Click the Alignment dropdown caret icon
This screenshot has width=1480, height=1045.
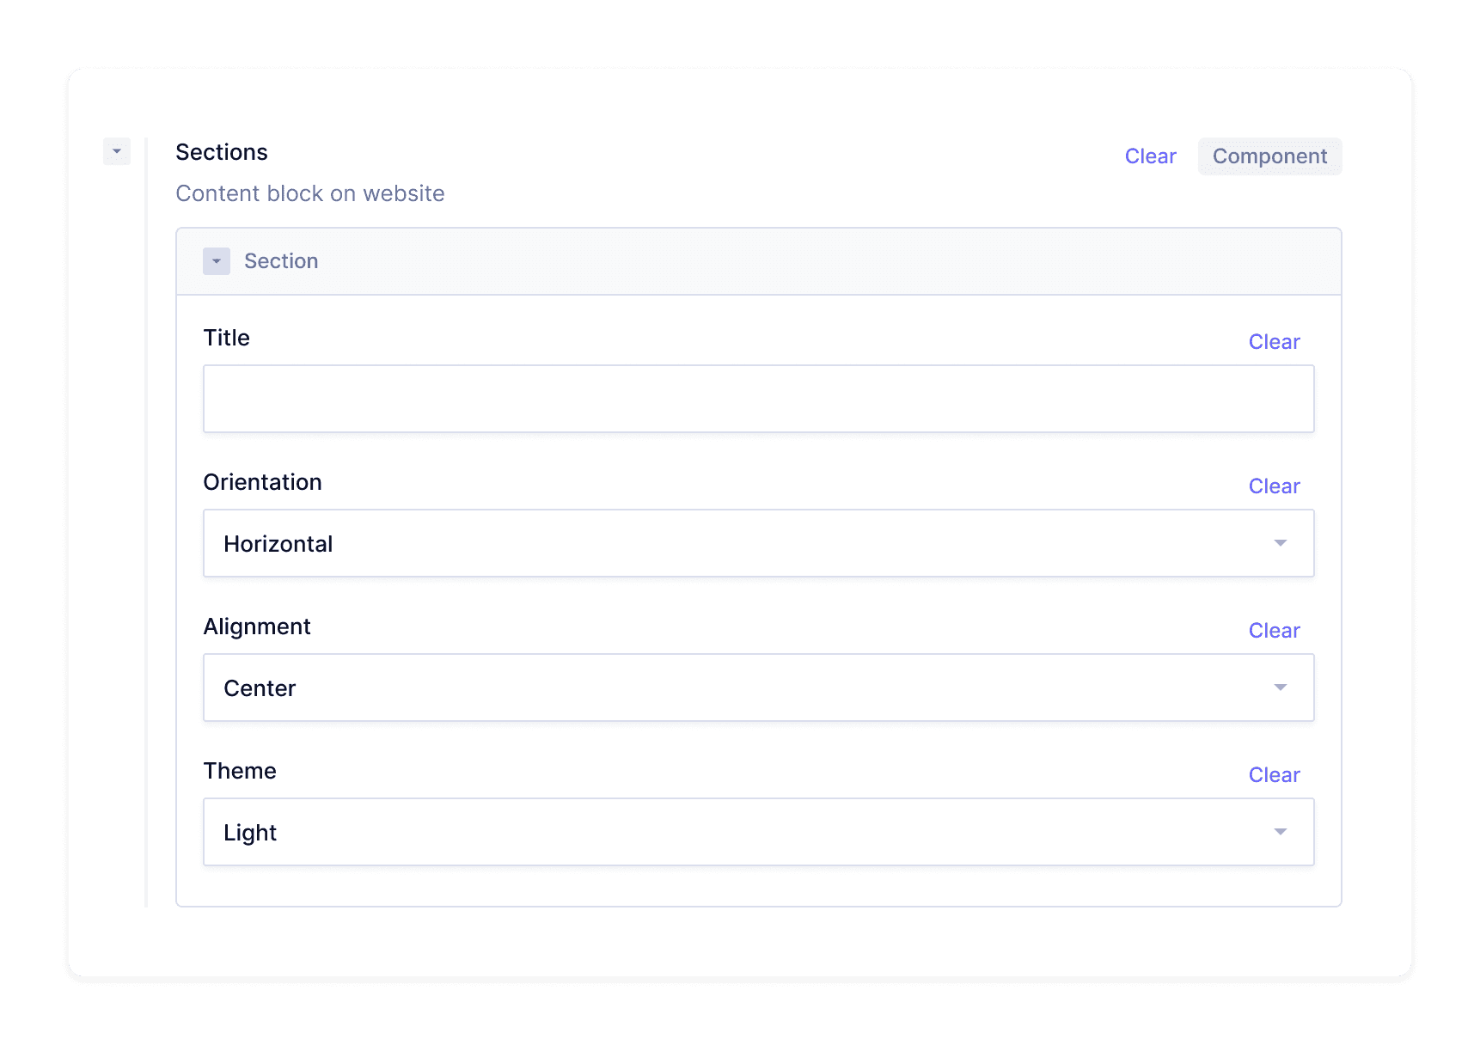tap(1280, 687)
